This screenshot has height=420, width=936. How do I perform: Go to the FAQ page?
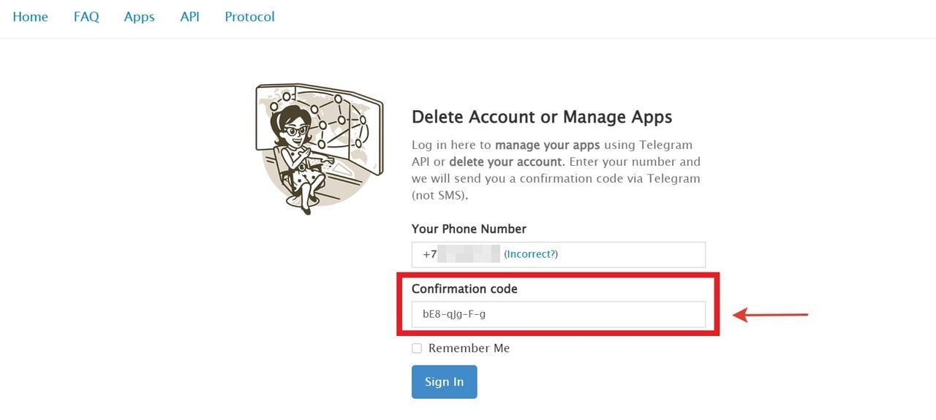[86, 17]
